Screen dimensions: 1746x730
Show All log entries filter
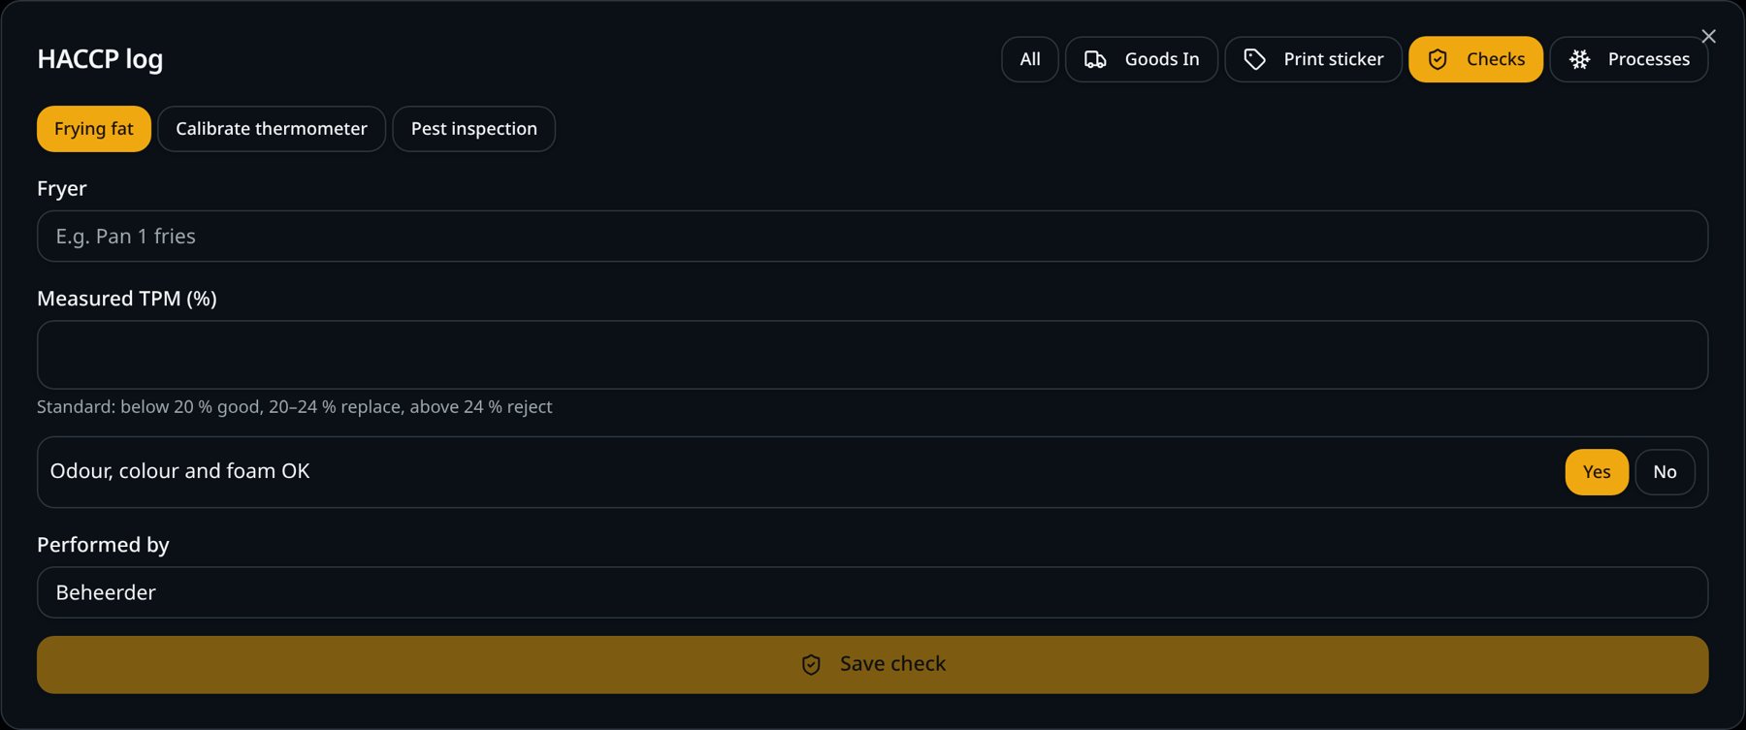point(1030,59)
